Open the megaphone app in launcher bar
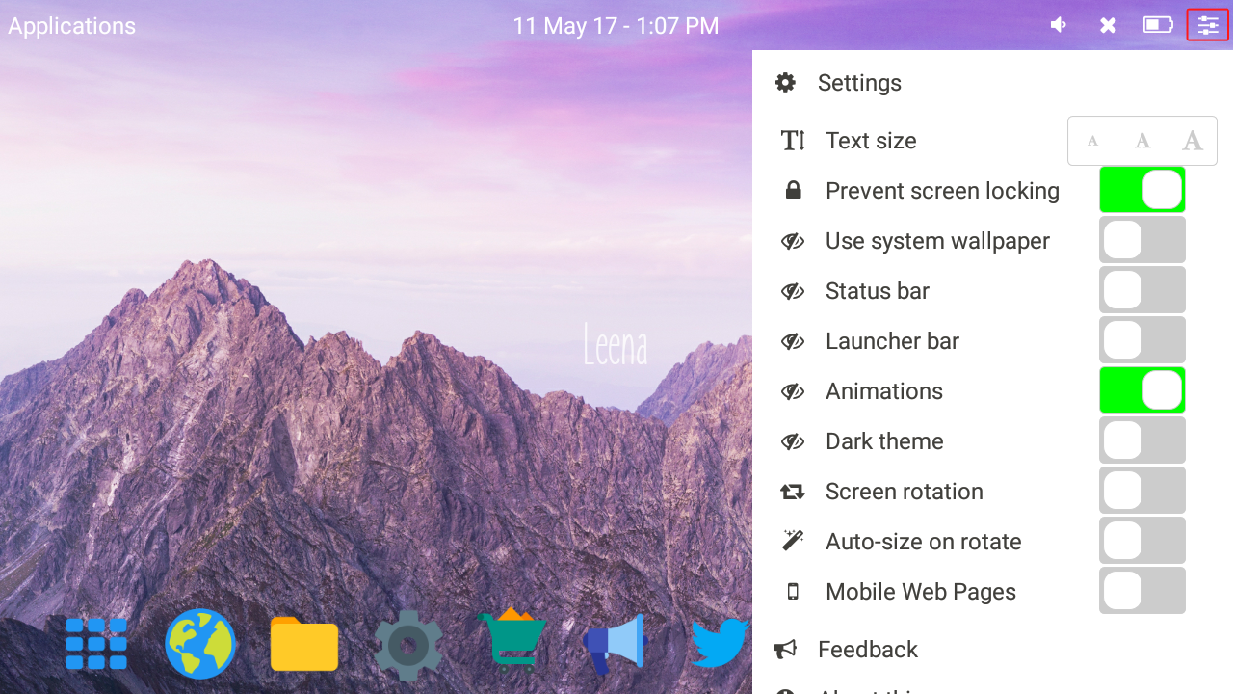Screen dimensions: 1233x694 [x=616, y=644]
